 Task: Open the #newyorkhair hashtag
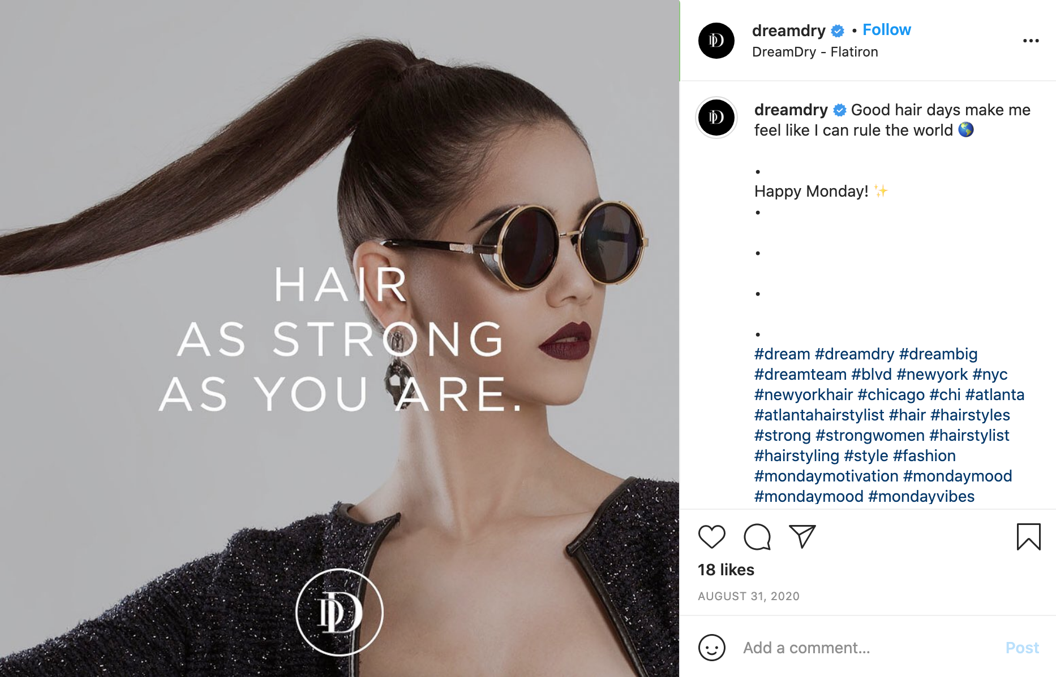point(804,395)
